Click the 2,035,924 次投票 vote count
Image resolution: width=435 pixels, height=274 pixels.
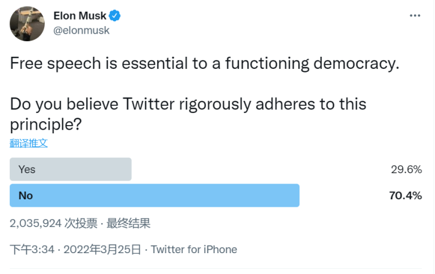[x=50, y=223]
